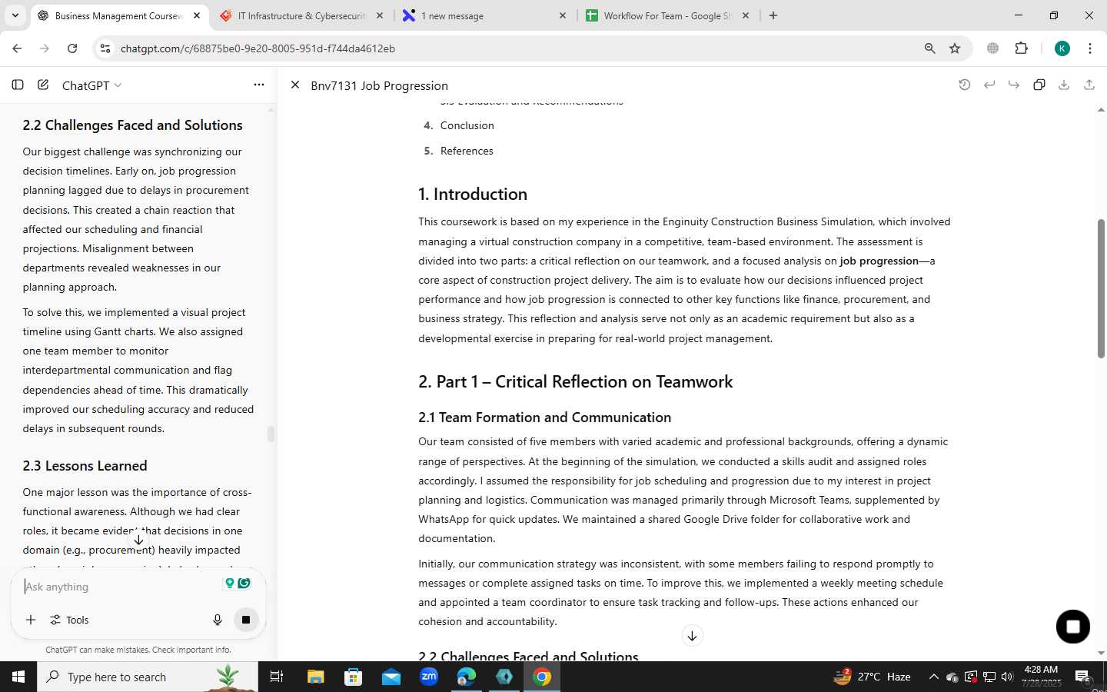This screenshot has height=692, width=1107.
Task: Toggle the ChatGPT sidebar panel icon
Action: click(18, 85)
